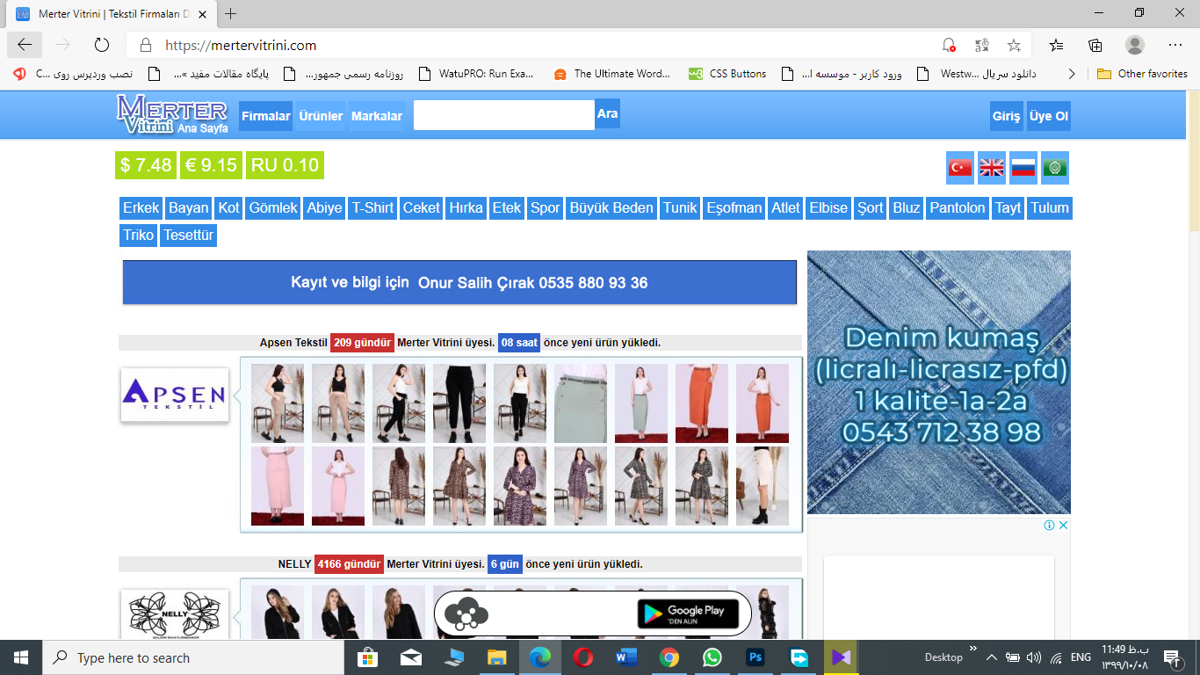Open the WatuPRO bookmark
This screenshot has width=1200, height=675.
(x=476, y=74)
